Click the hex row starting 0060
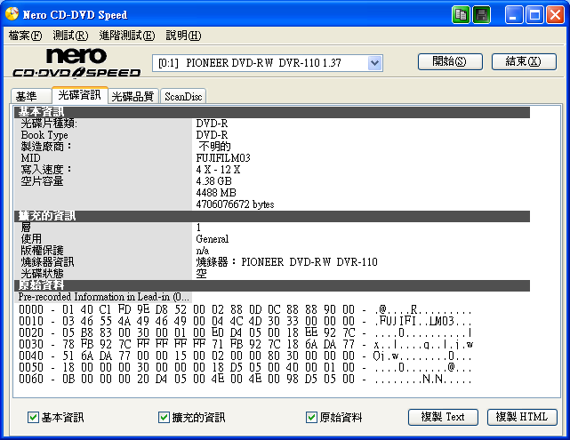Viewport: 570px width, 440px height. coord(245,379)
